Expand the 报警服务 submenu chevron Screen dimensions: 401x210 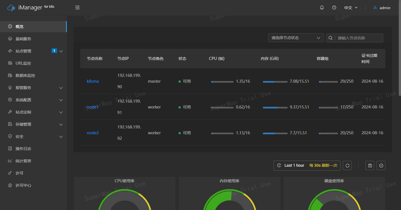tap(61, 88)
